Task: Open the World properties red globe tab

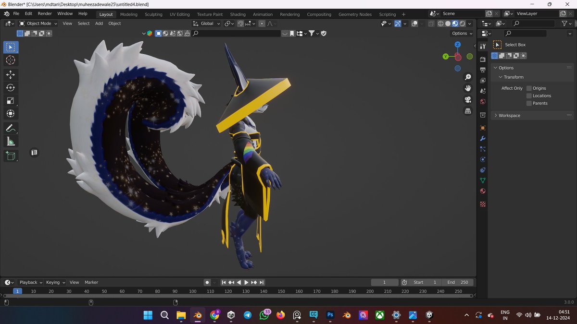Action: tap(483, 102)
